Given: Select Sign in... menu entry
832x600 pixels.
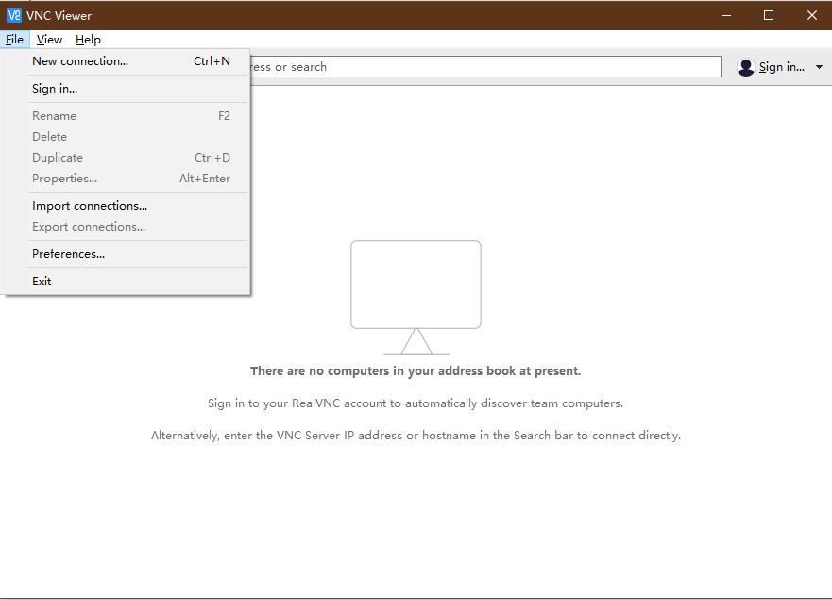Looking at the screenshot, I should 127,89.
